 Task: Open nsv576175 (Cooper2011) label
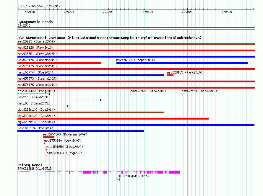pos(37,66)
